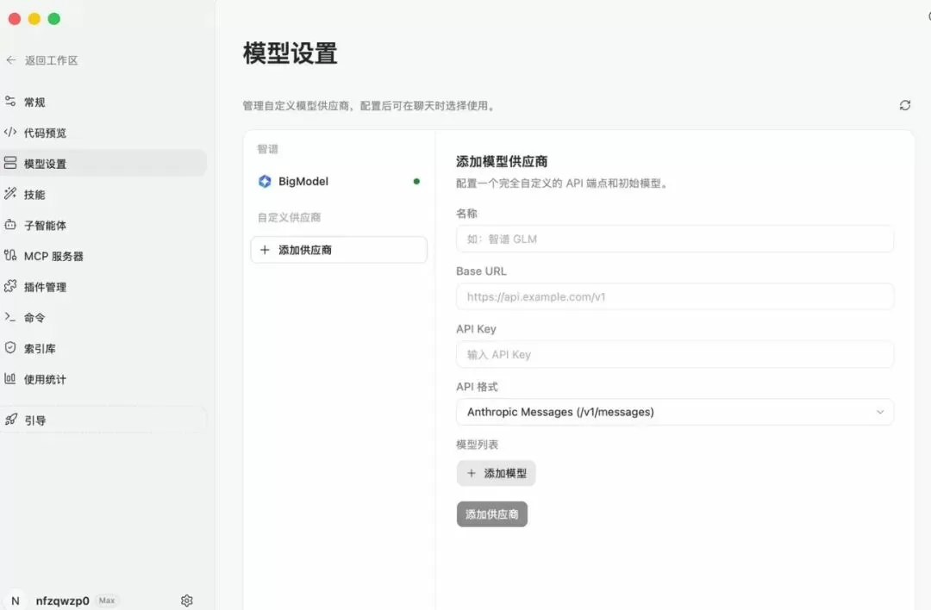Open the 代码预览 section
931x610 pixels.
click(103, 133)
